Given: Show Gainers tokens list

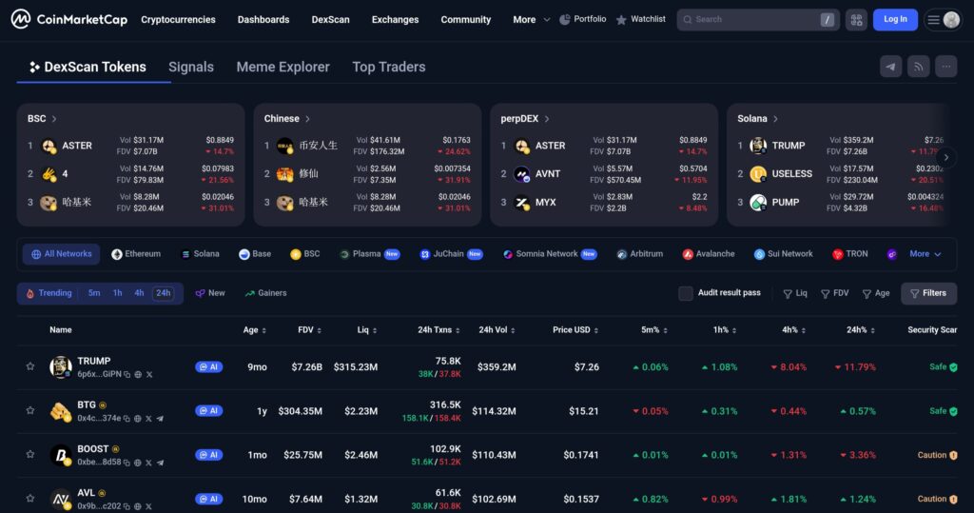Looking at the screenshot, I should [266, 293].
